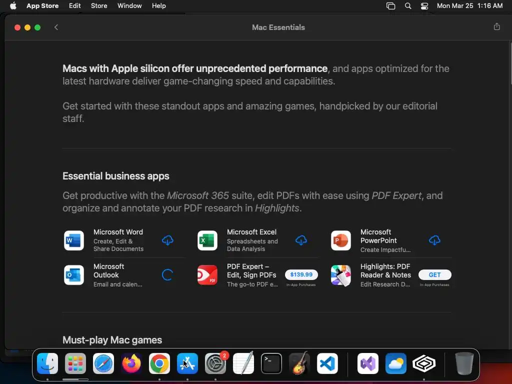Launch Firefox from the Dock
Viewport: 512px width, 384px height.
pos(131,363)
